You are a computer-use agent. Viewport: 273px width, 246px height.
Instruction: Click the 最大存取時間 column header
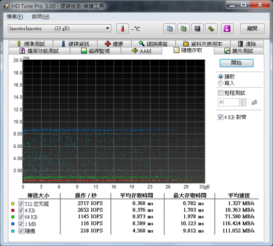(x=190, y=195)
